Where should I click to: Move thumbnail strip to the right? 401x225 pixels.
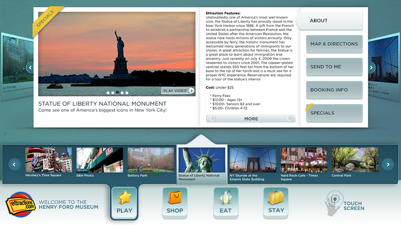coord(388,164)
